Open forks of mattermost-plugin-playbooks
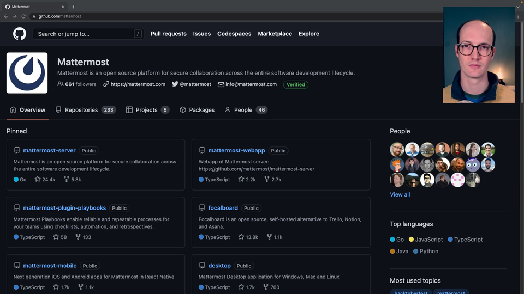Viewport: 524px width, 294px height. [x=83, y=237]
